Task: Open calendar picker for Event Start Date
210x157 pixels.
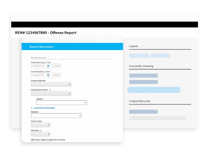Action: tap(48, 66)
